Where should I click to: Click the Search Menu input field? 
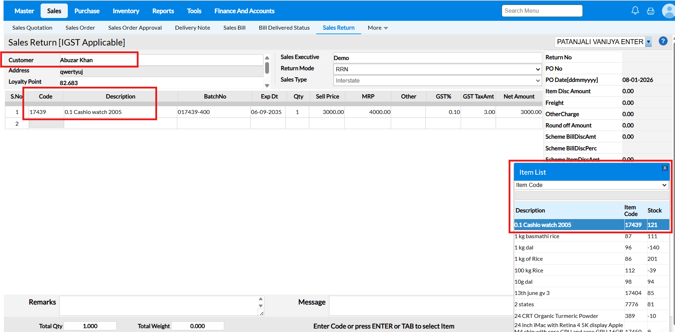542,11
